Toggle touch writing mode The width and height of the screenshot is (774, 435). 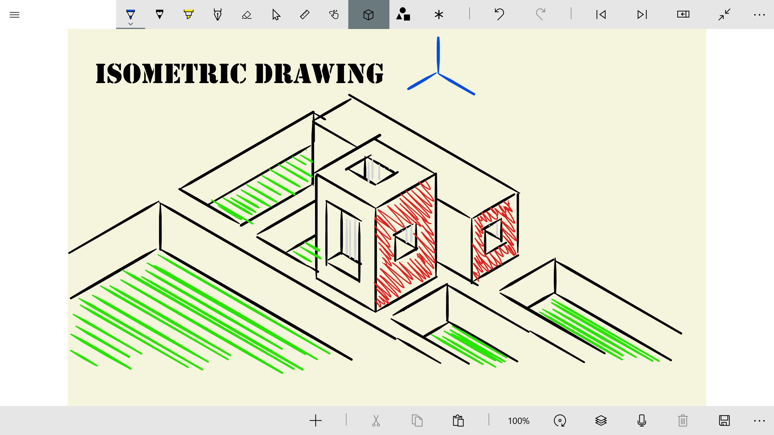334,14
